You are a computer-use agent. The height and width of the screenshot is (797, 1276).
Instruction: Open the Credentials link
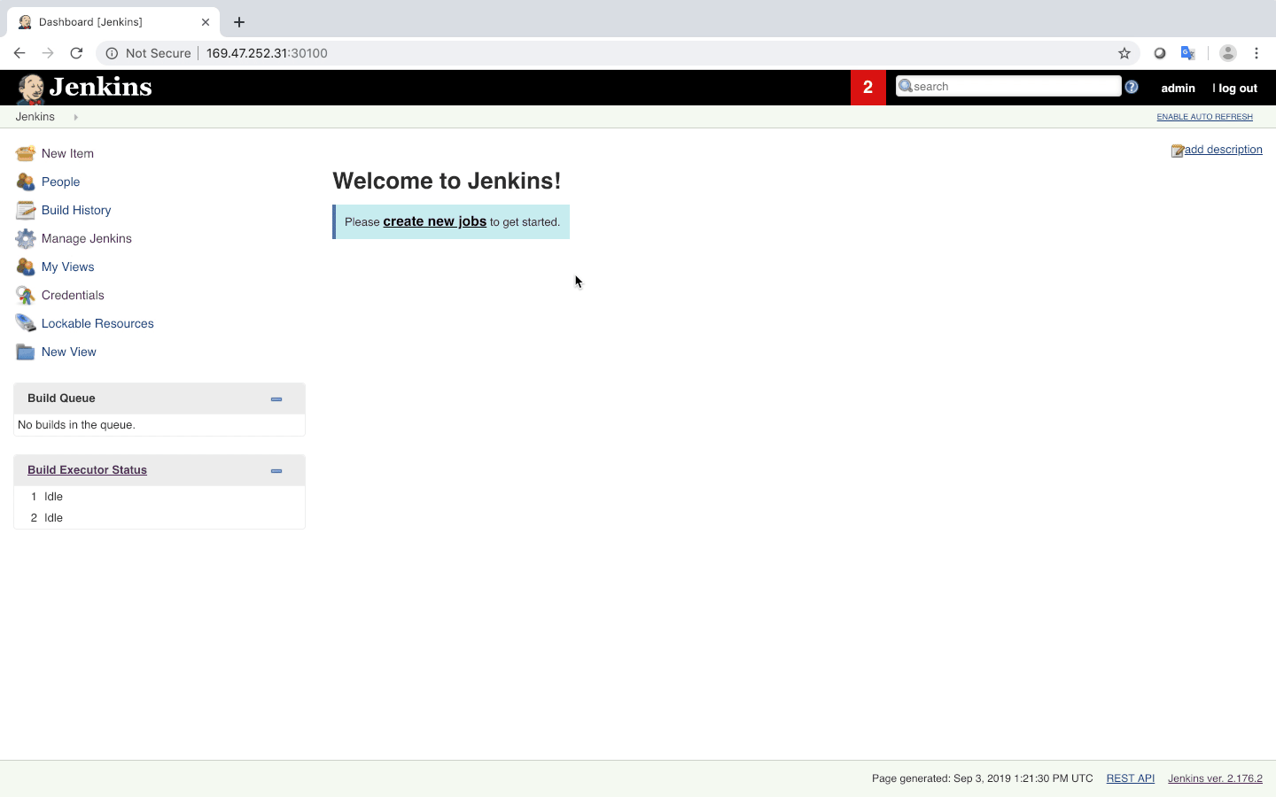pyautogui.click(x=73, y=295)
